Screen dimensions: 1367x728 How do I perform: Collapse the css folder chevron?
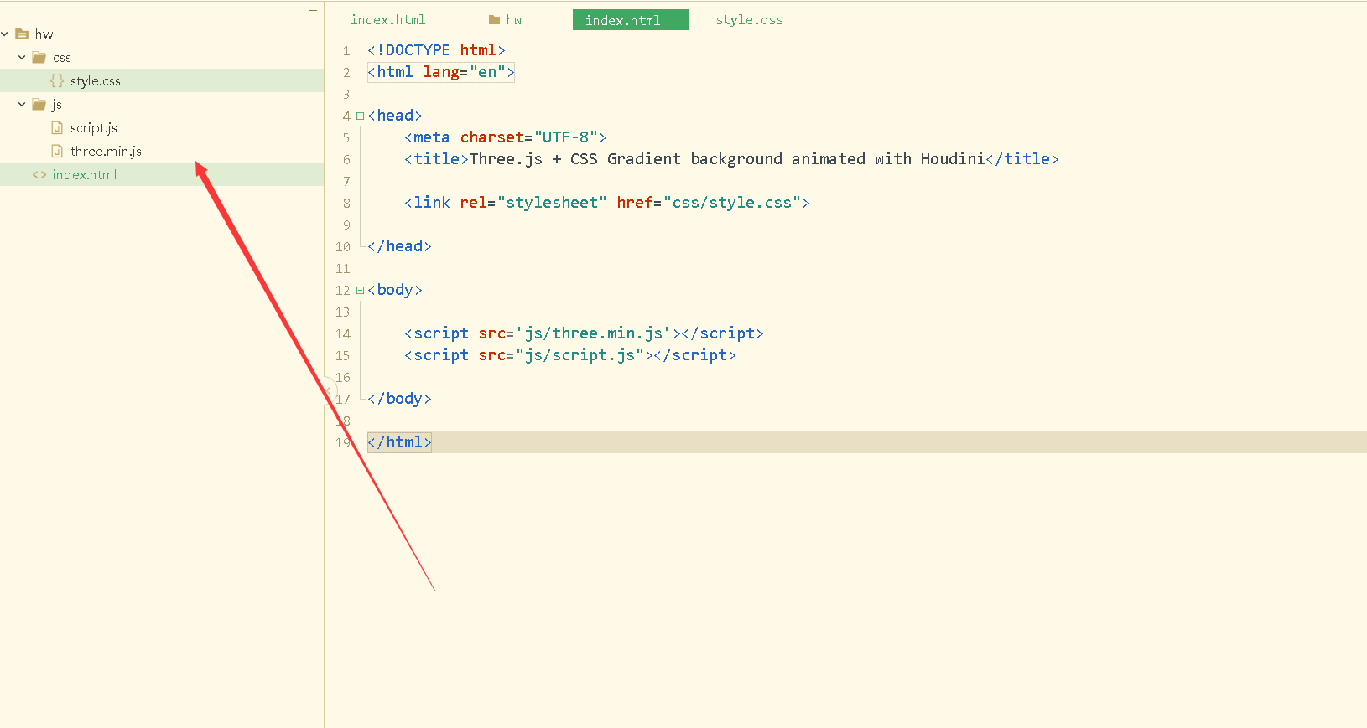click(x=22, y=57)
